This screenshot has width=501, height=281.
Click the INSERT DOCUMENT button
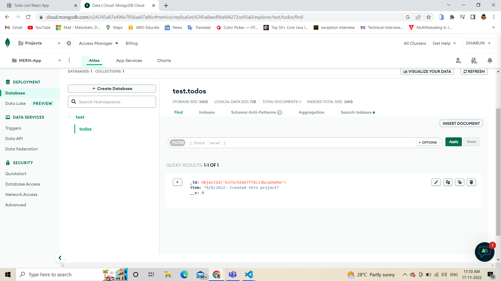pos(461,123)
